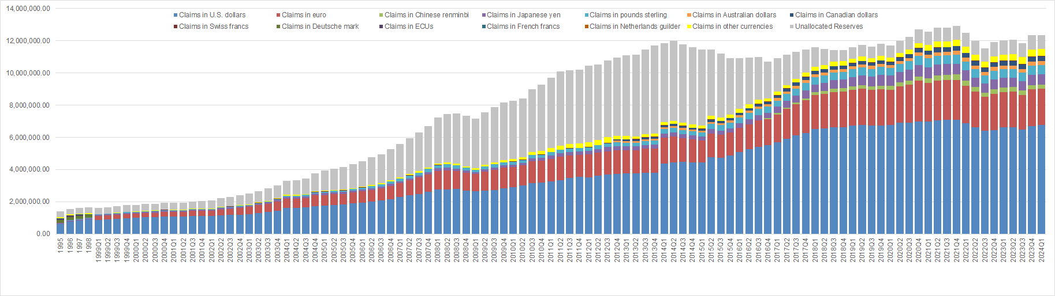Select the 'Claims in French francs' legend label

click(x=523, y=26)
